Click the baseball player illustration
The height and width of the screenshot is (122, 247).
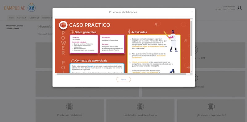point(171,41)
